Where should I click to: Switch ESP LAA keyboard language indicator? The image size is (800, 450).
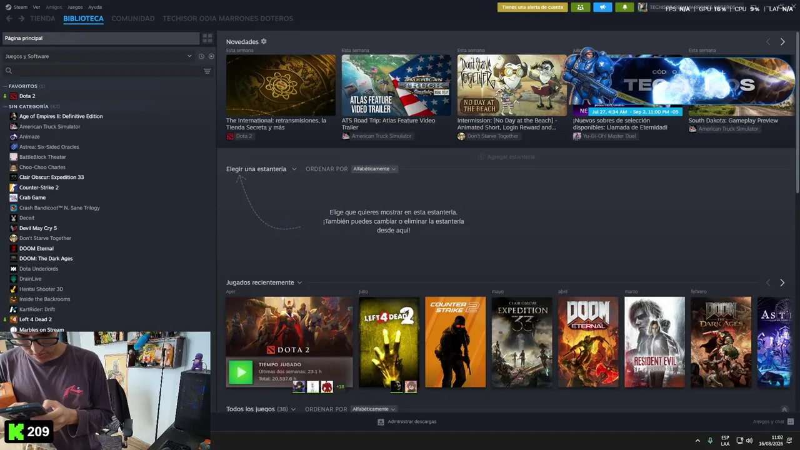coord(725,441)
